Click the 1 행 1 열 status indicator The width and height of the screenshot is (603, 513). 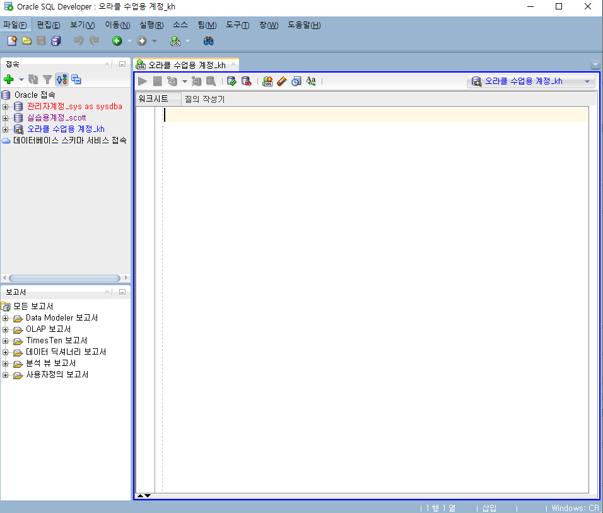click(x=441, y=508)
